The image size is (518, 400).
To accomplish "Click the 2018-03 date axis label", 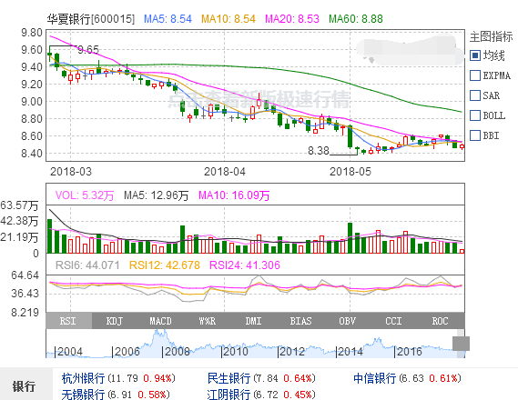I will pyautogui.click(x=71, y=172).
